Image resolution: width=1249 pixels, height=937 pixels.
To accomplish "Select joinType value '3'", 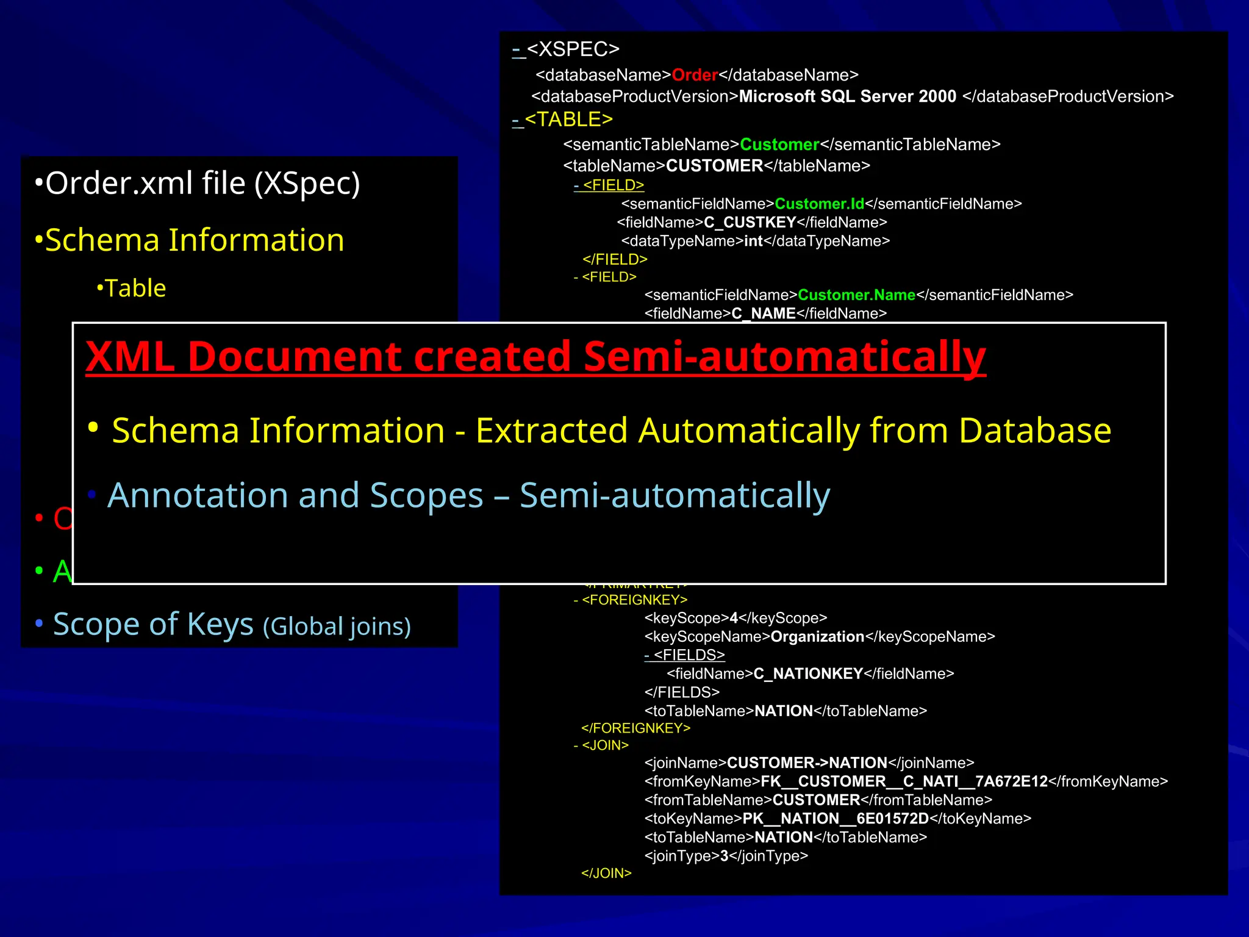I will pyautogui.click(x=725, y=856).
